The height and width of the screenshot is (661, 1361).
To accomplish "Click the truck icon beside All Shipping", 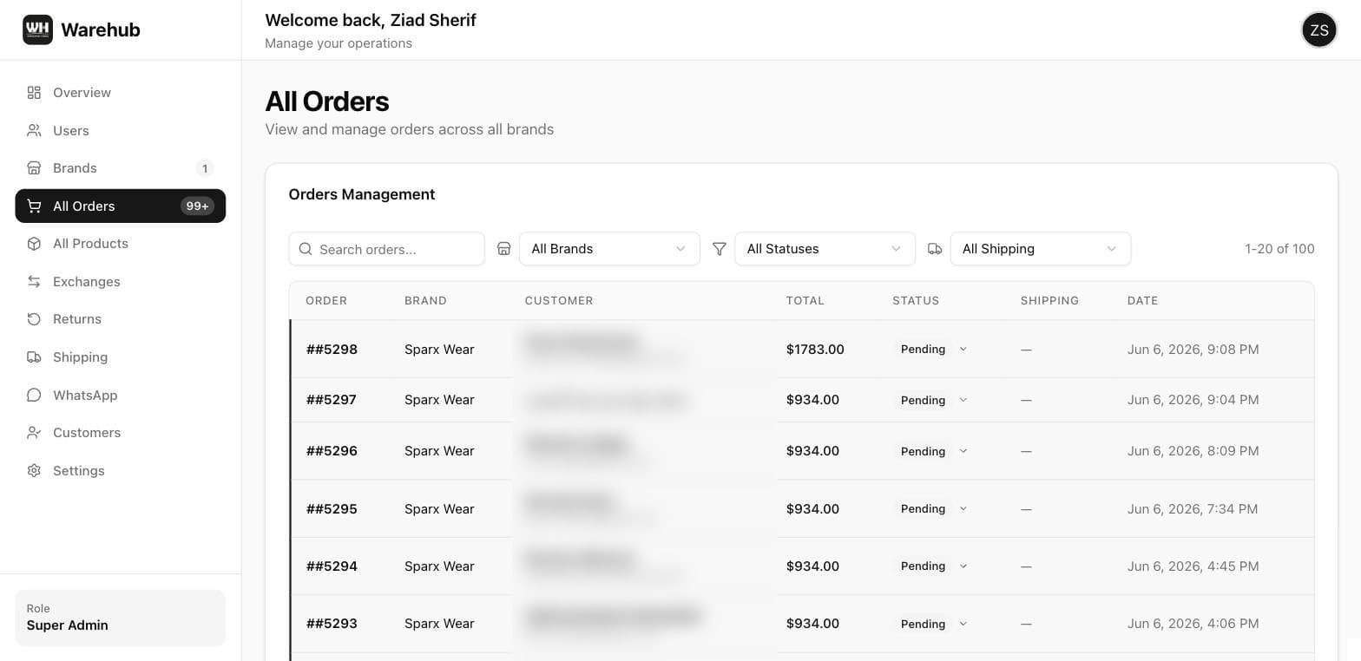I will (935, 249).
